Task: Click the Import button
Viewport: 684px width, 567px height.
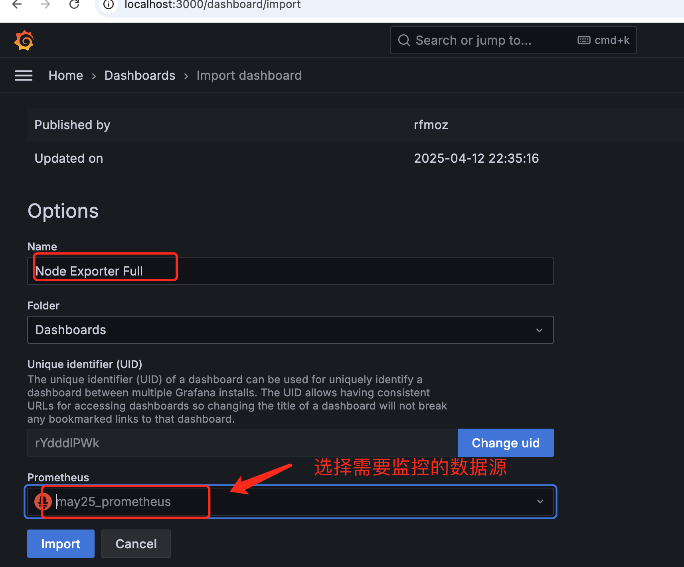Action: (61, 544)
